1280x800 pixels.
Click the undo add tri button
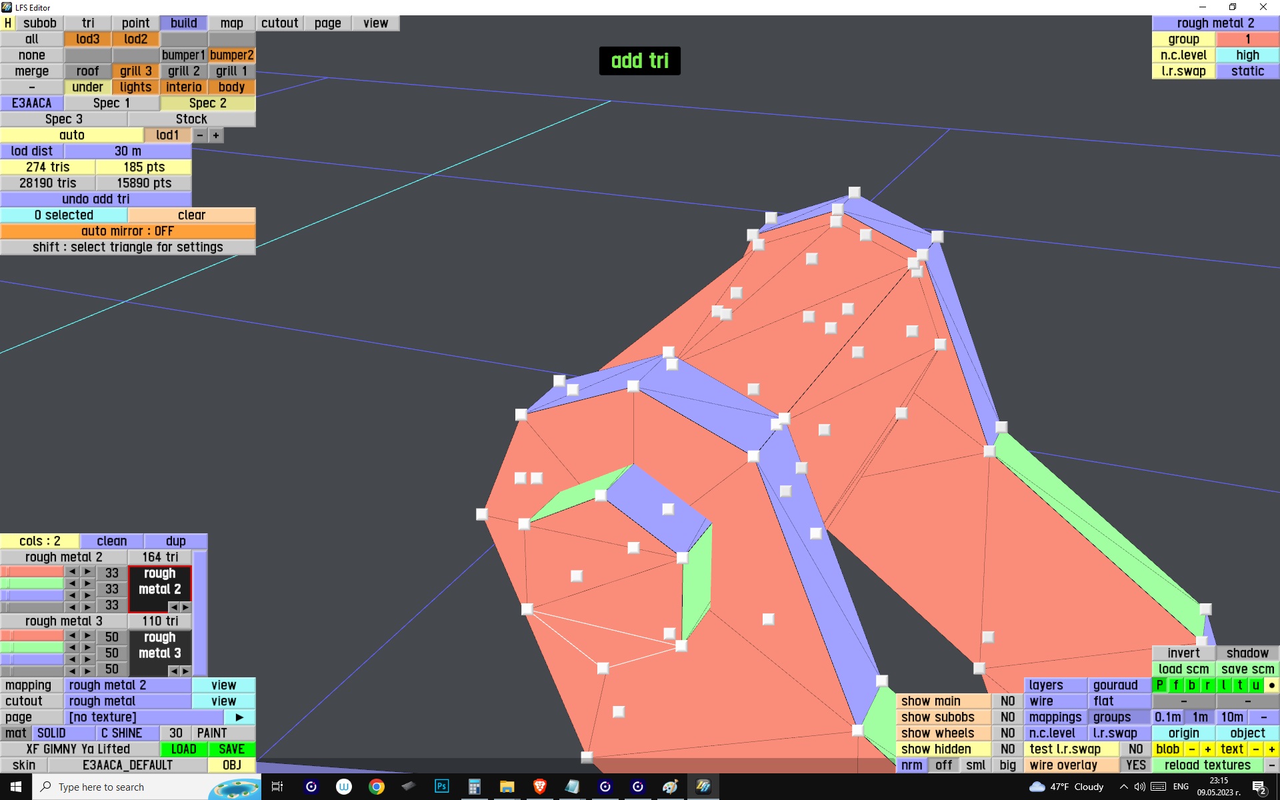(95, 199)
